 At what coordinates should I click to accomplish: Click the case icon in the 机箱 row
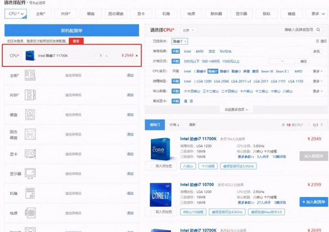click(x=30, y=194)
